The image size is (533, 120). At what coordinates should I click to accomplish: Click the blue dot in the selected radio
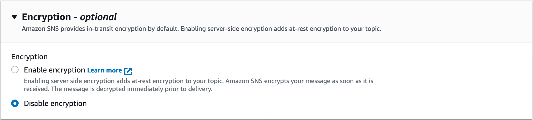coord(15,103)
